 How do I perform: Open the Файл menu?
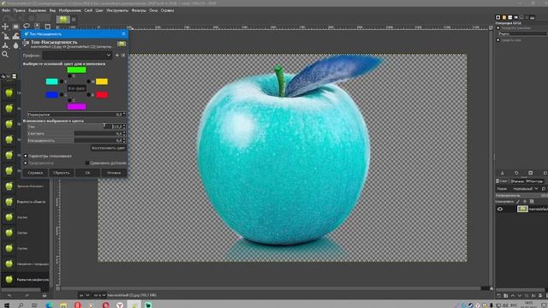tap(6, 10)
